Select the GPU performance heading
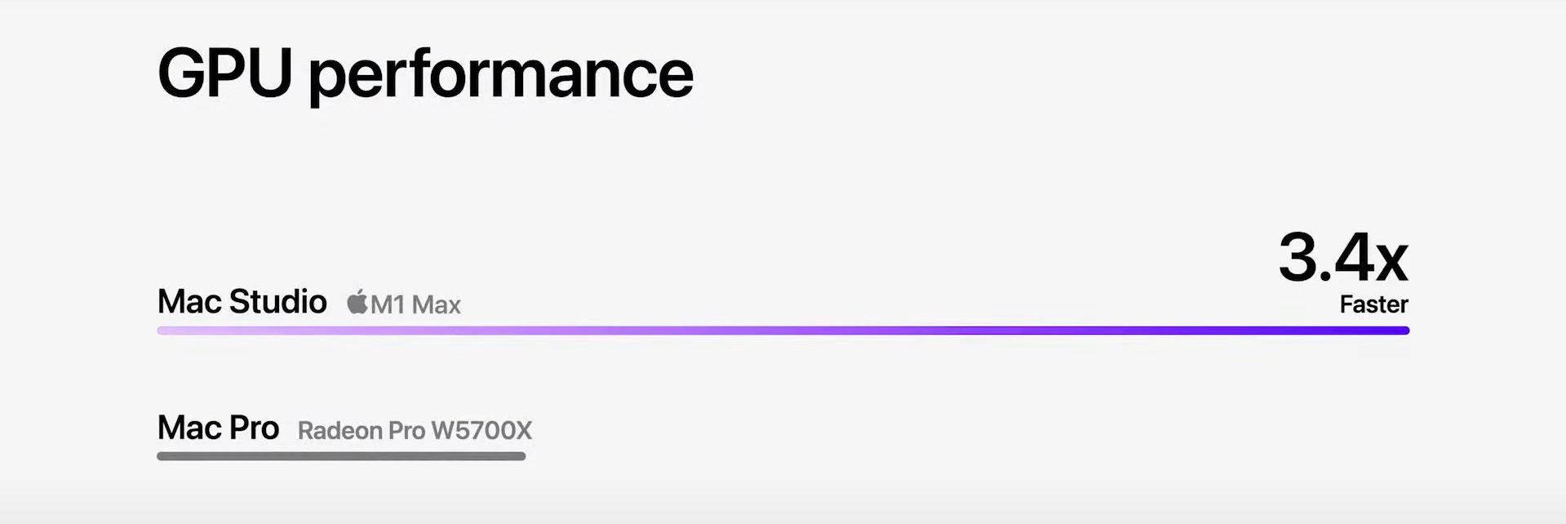Screen dimensions: 1566x524 pyautogui.click(x=425, y=74)
